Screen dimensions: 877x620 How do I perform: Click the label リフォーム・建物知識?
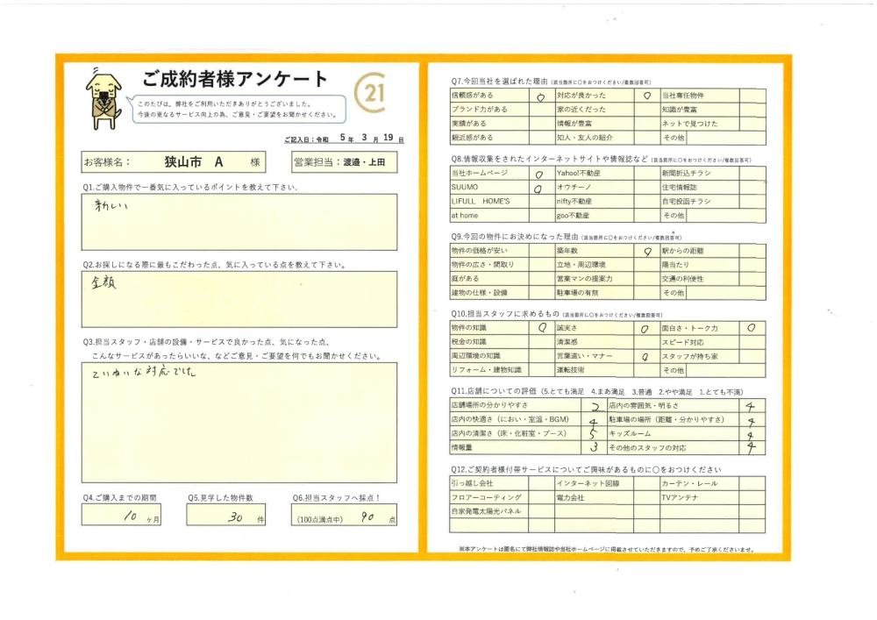point(486,369)
